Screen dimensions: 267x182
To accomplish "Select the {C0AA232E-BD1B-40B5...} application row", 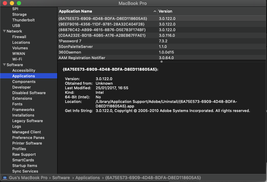I will coord(162,35).
